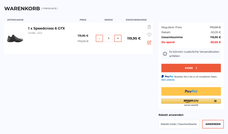Click the MENGE column header
This screenshot has height=134, width=228.
pyautogui.click(x=109, y=20)
